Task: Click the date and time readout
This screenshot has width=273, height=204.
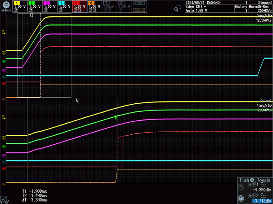Action: coord(203,3)
